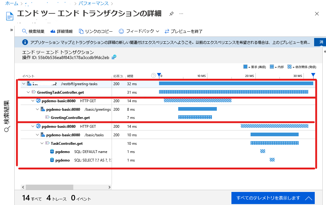Click the 8 ms /basic/greetings bar
Screen dimensions: 326x205
197,109
